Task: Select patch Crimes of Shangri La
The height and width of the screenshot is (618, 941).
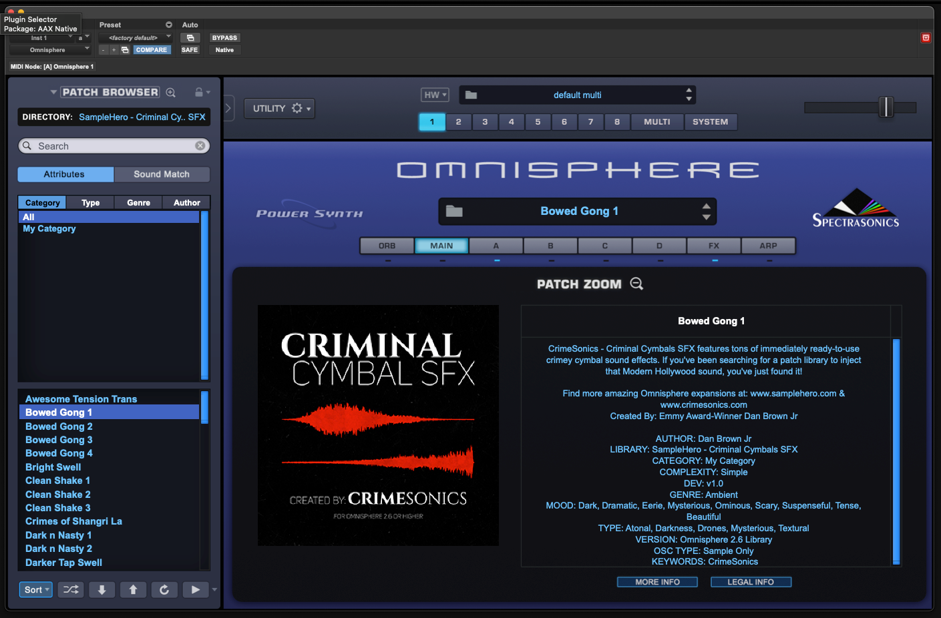Action: pos(73,521)
